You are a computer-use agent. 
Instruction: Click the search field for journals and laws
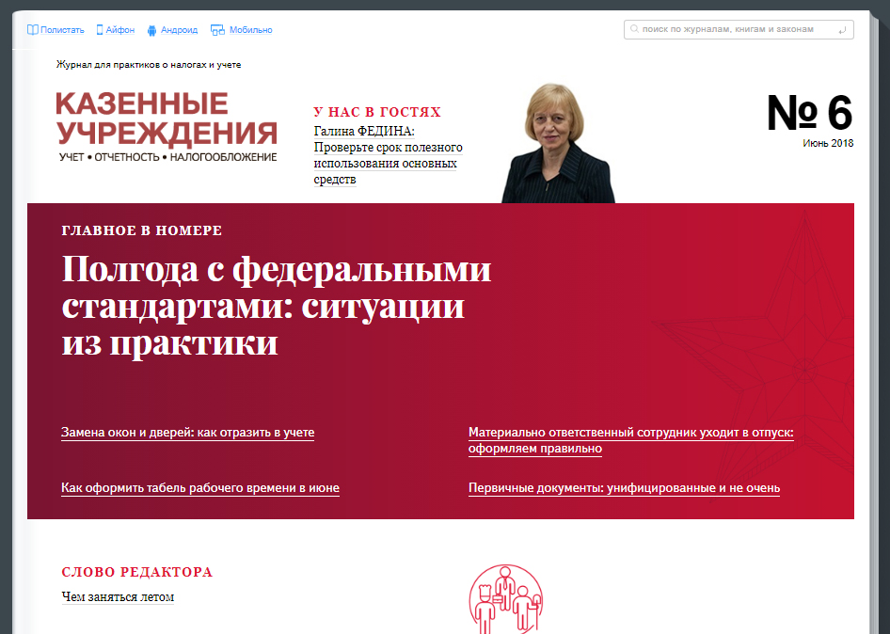point(739,29)
